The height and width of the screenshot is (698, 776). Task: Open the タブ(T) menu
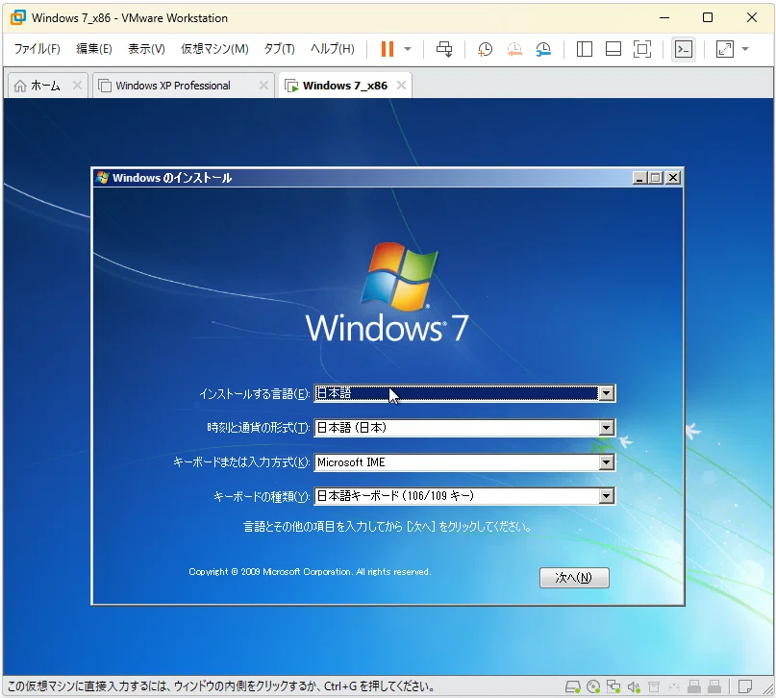[x=280, y=49]
